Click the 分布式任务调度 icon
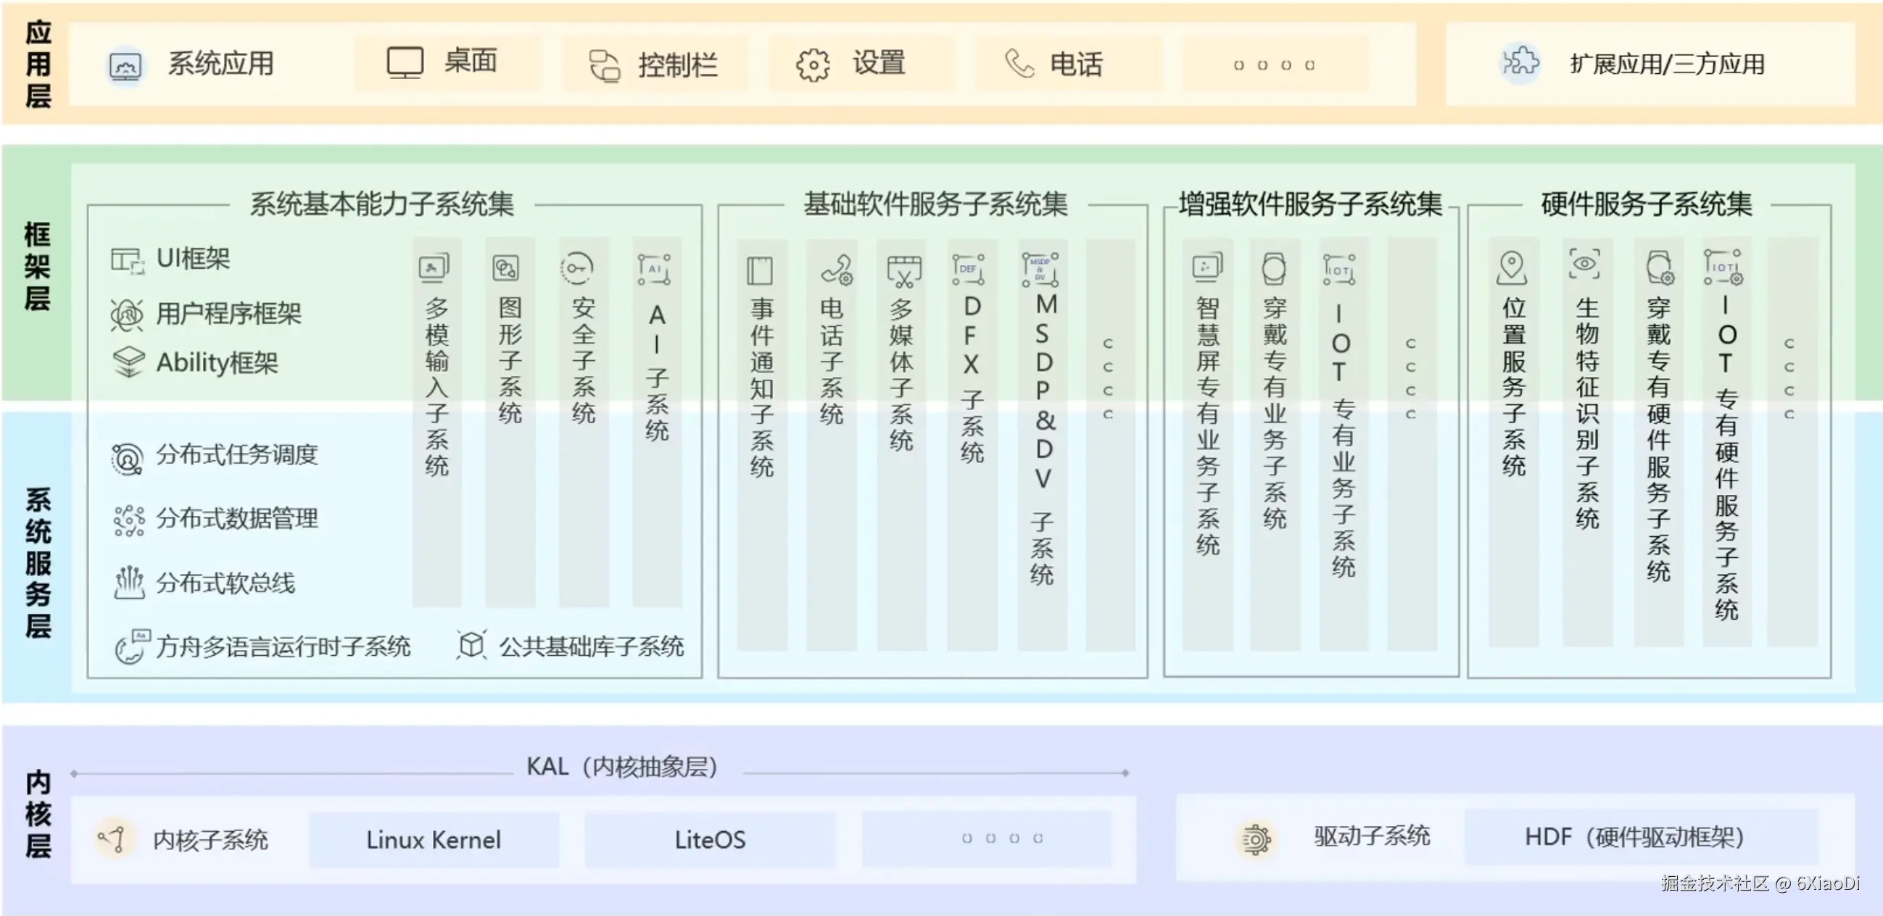 [x=128, y=459]
